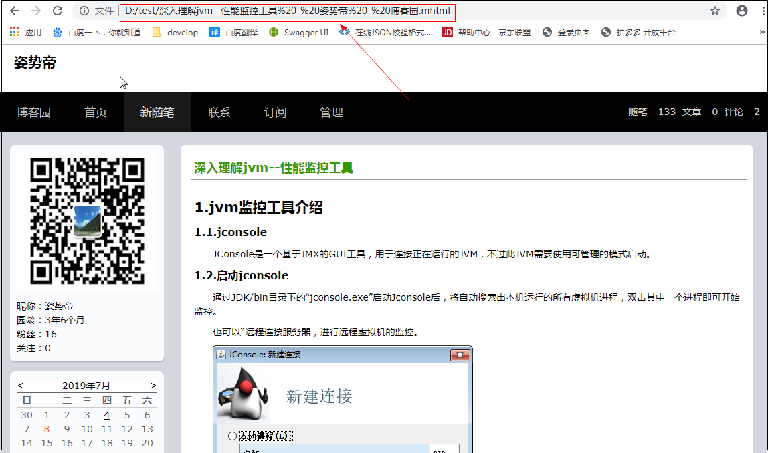768x453 pixels.
Task: Open the 登录页面 bookmark
Action: (x=566, y=32)
